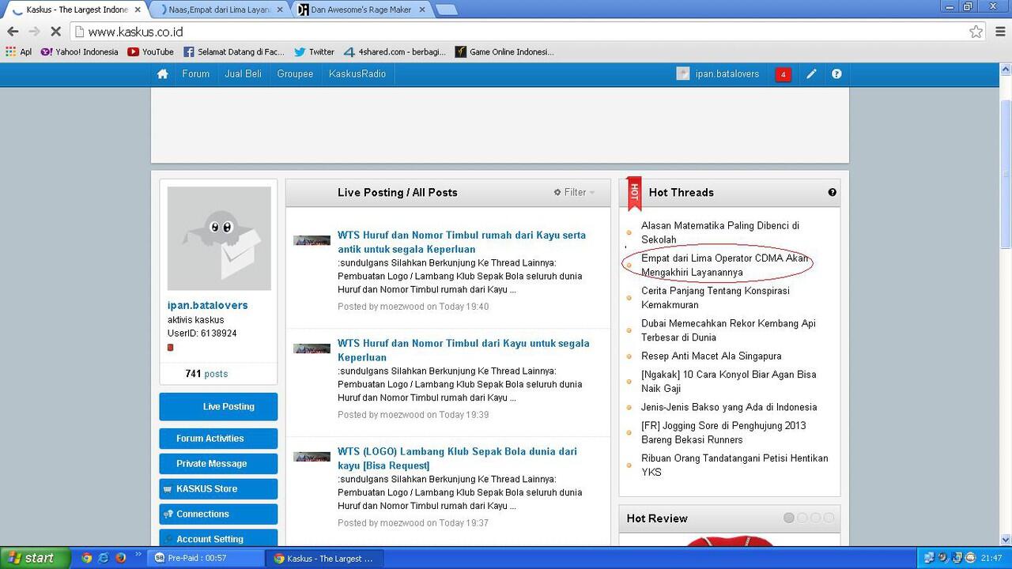Open the Groupee menu item
The width and height of the screenshot is (1012, 569).
[295, 74]
